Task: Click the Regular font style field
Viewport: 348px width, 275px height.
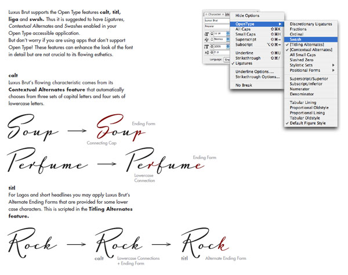Action: pos(217,26)
